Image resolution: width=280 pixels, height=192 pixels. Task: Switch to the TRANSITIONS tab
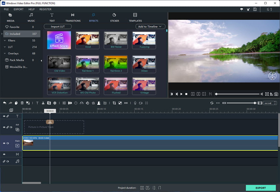pyautogui.click(x=73, y=18)
